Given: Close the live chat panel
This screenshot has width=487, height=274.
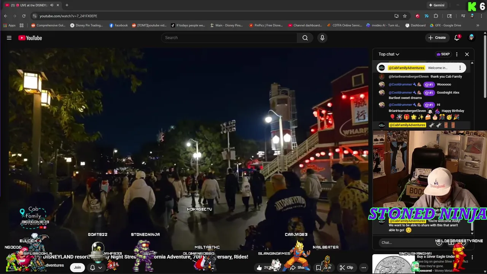Looking at the screenshot, I should click(x=467, y=54).
